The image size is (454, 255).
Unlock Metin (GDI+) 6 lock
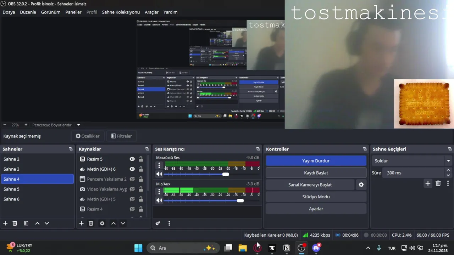pos(141,169)
